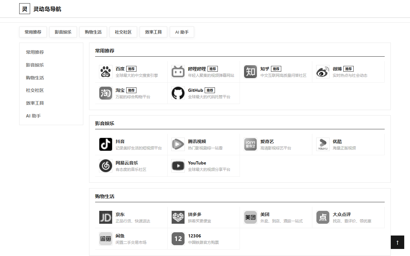410x256 pixels.
Task: Open the 微博 site name link
Action: click(x=337, y=69)
